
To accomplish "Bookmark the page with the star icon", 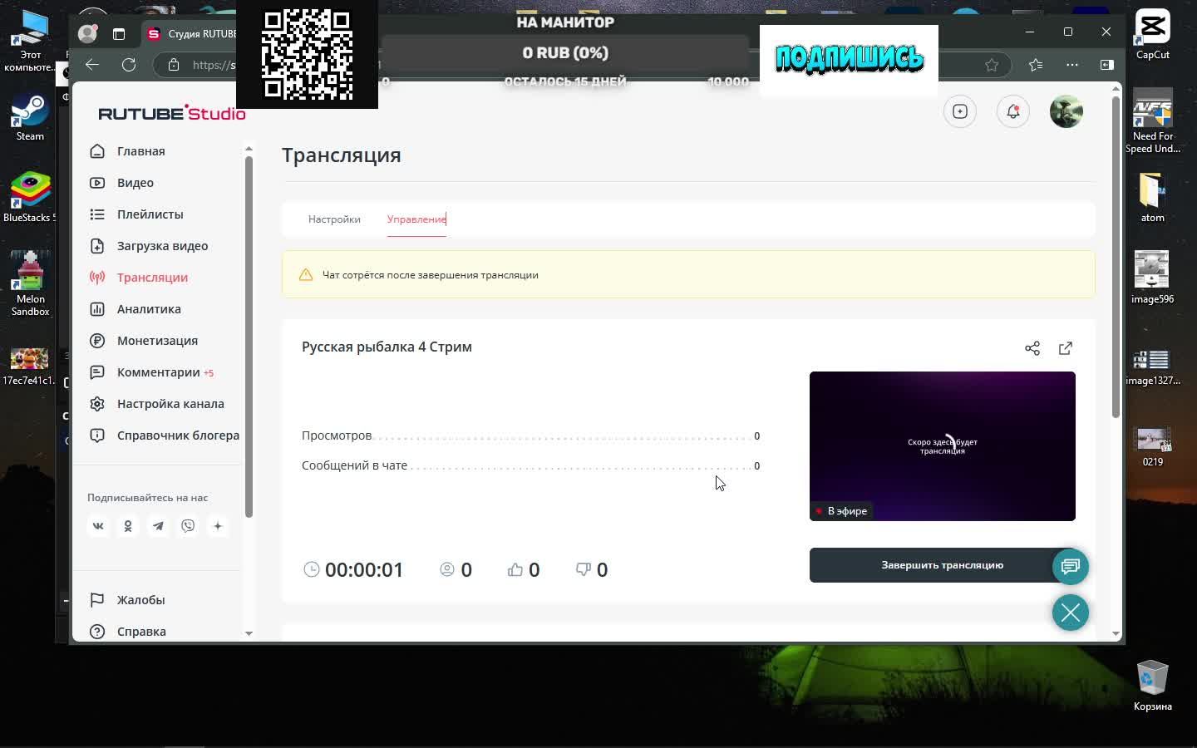I will click(992, 65).
